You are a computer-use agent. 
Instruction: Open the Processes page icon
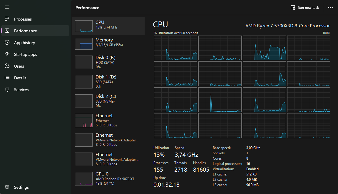pos(7,19)
